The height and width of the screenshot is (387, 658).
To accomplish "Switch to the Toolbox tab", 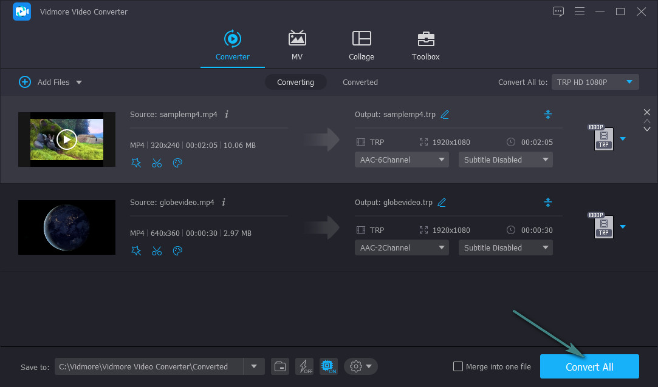I will point(425,46).
